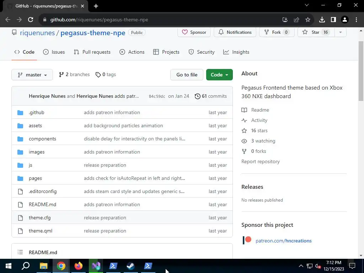Click the install app icon in address bar

285,20
